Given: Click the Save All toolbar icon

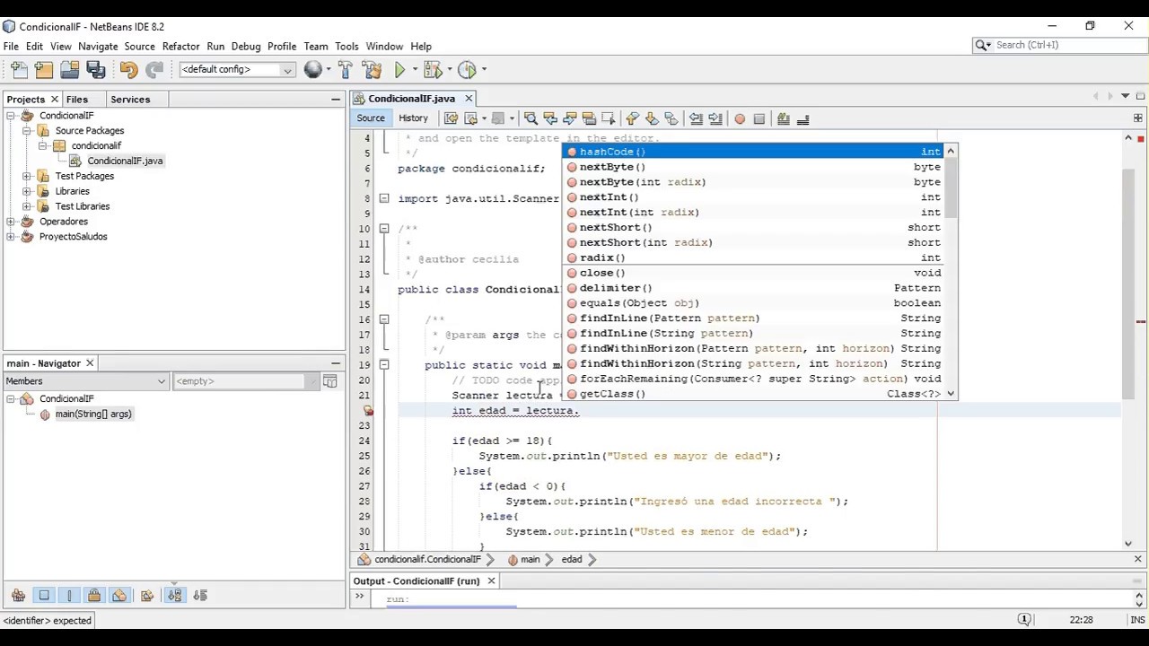Looking at the screenshot, I should pos(95,70).
